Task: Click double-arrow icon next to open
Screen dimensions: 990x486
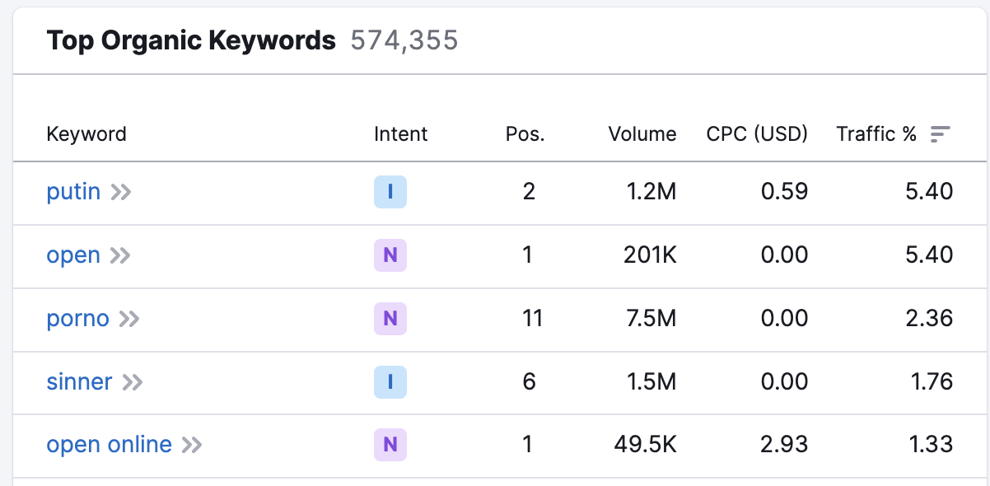Action: point(121,256)
